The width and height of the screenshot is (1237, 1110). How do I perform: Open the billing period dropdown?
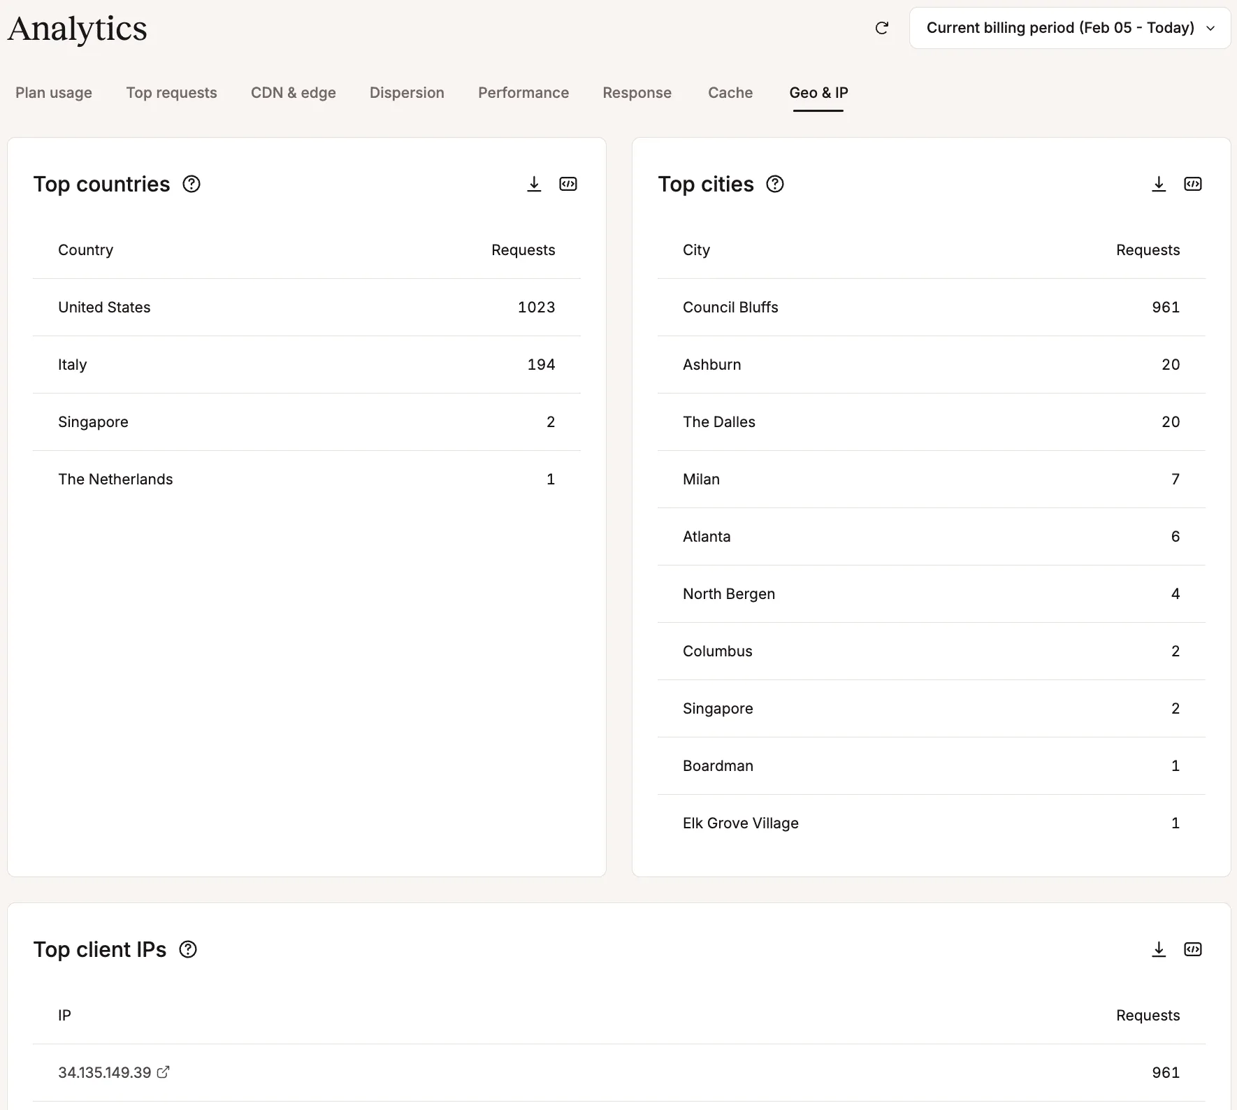coord(1068,28)
